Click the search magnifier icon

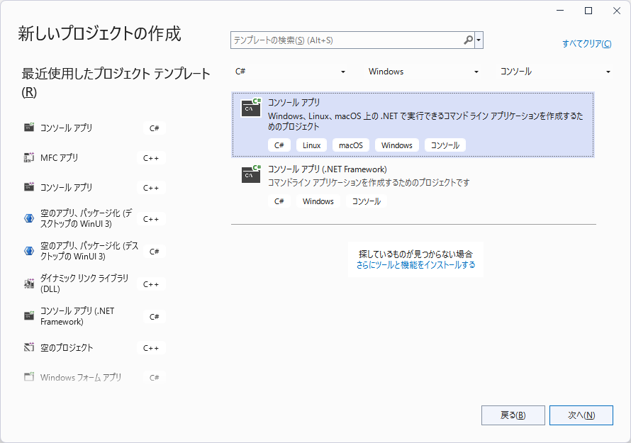468,40
